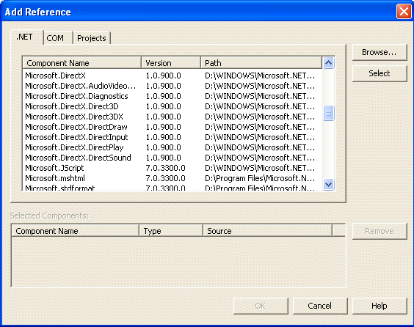Click the greyed-out Remove button

379,231
